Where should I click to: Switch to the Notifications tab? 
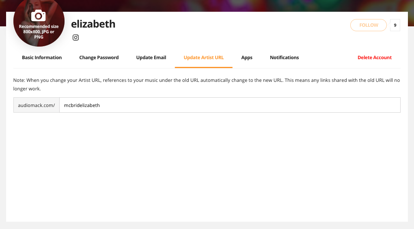coord(284,58)
